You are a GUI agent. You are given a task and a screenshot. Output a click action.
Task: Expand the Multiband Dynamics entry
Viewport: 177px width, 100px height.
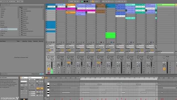(x=20, y=31)
